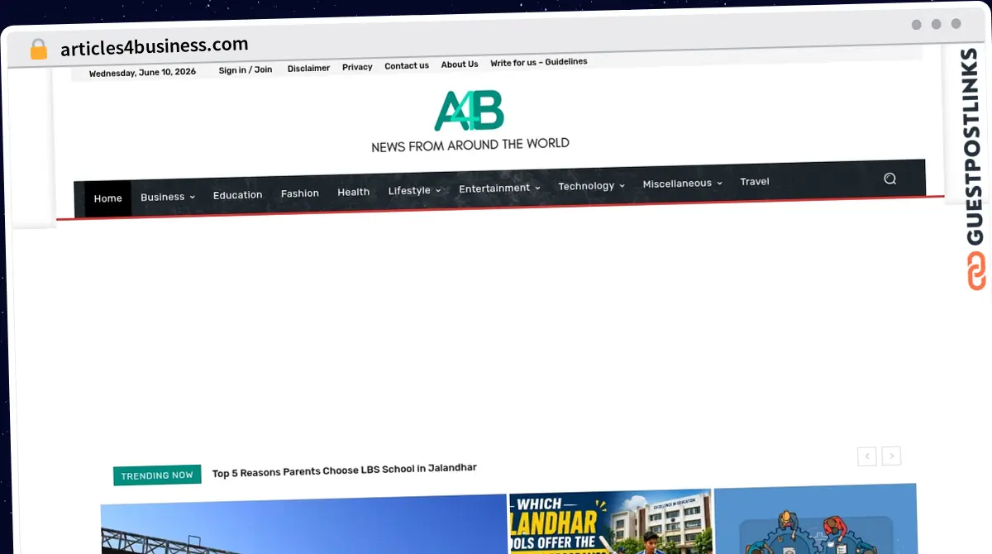The image size is (992, 554).
Task: Open the Health menu item
Action: pos(354,192)
